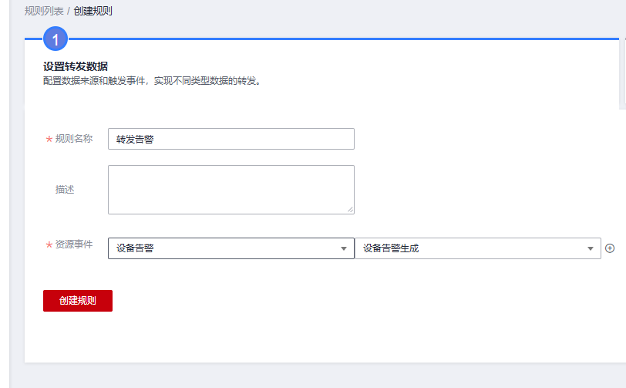
Task: Click the blue step progress line
Action: click(343, 39)
